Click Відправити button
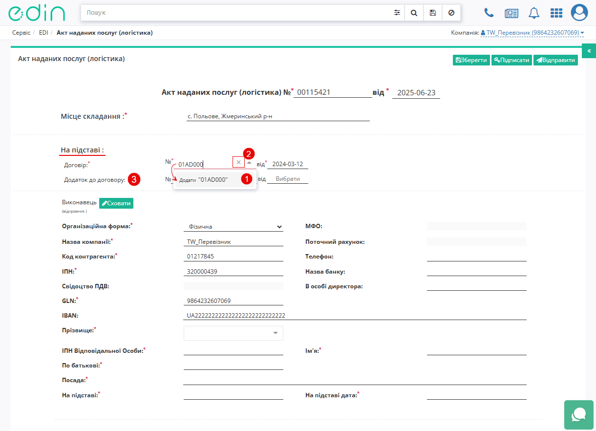 point(556,60)
